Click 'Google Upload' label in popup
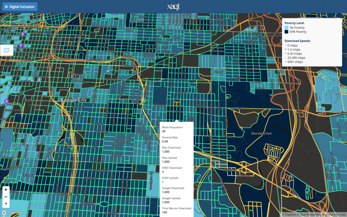Viewport: 347px width, 217px height. pyautogui.click(x=171, y=199)
